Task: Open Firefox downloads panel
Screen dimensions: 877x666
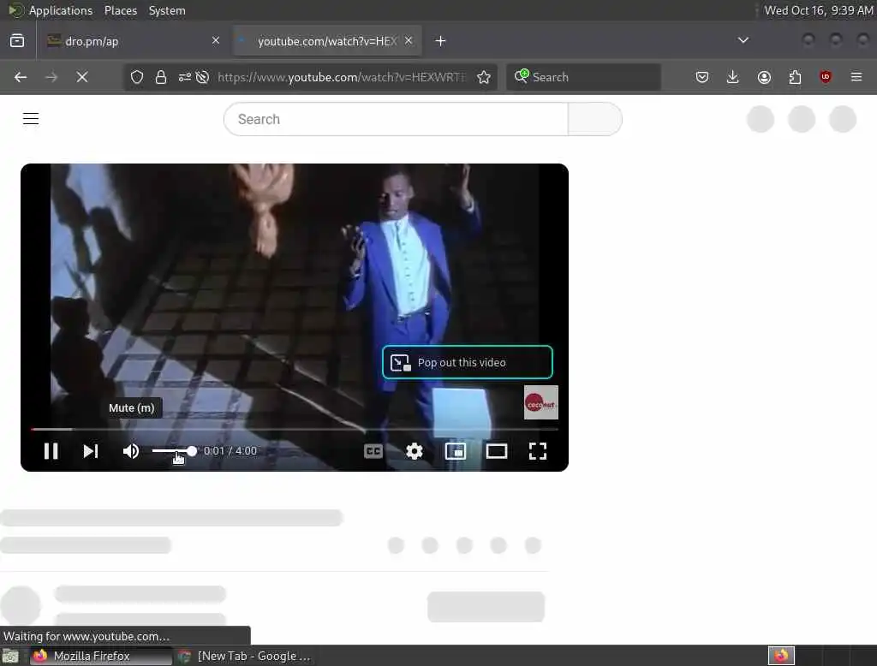Action: (733, 76)
